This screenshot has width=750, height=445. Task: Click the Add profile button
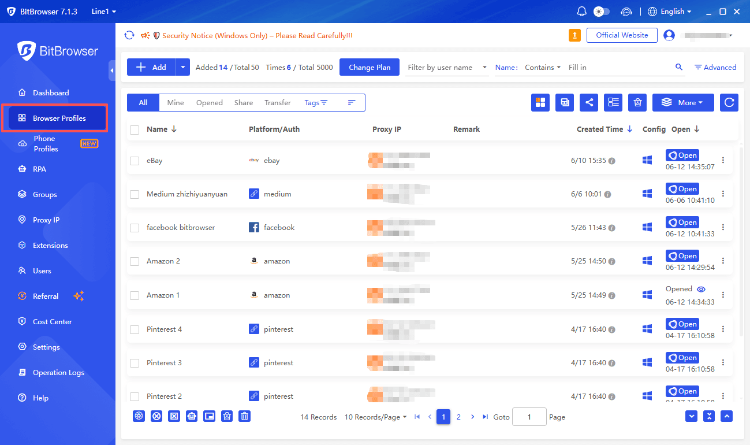coord(151,67)
